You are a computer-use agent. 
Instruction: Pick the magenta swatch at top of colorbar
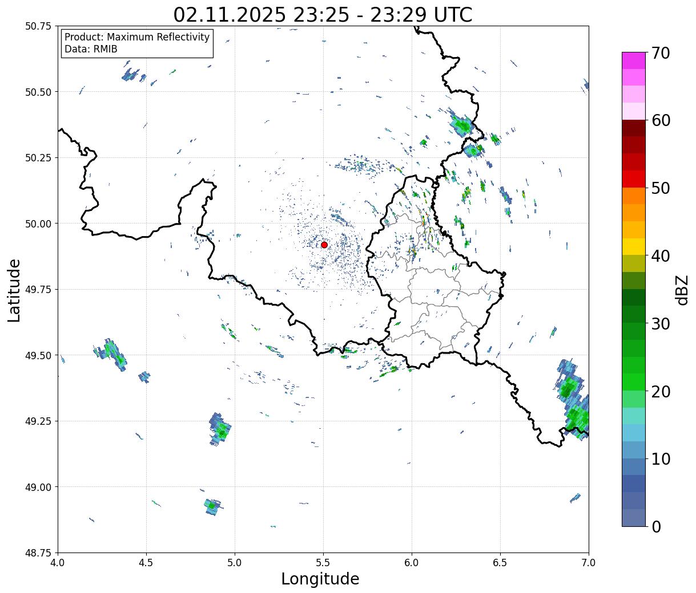coord(634,60)
